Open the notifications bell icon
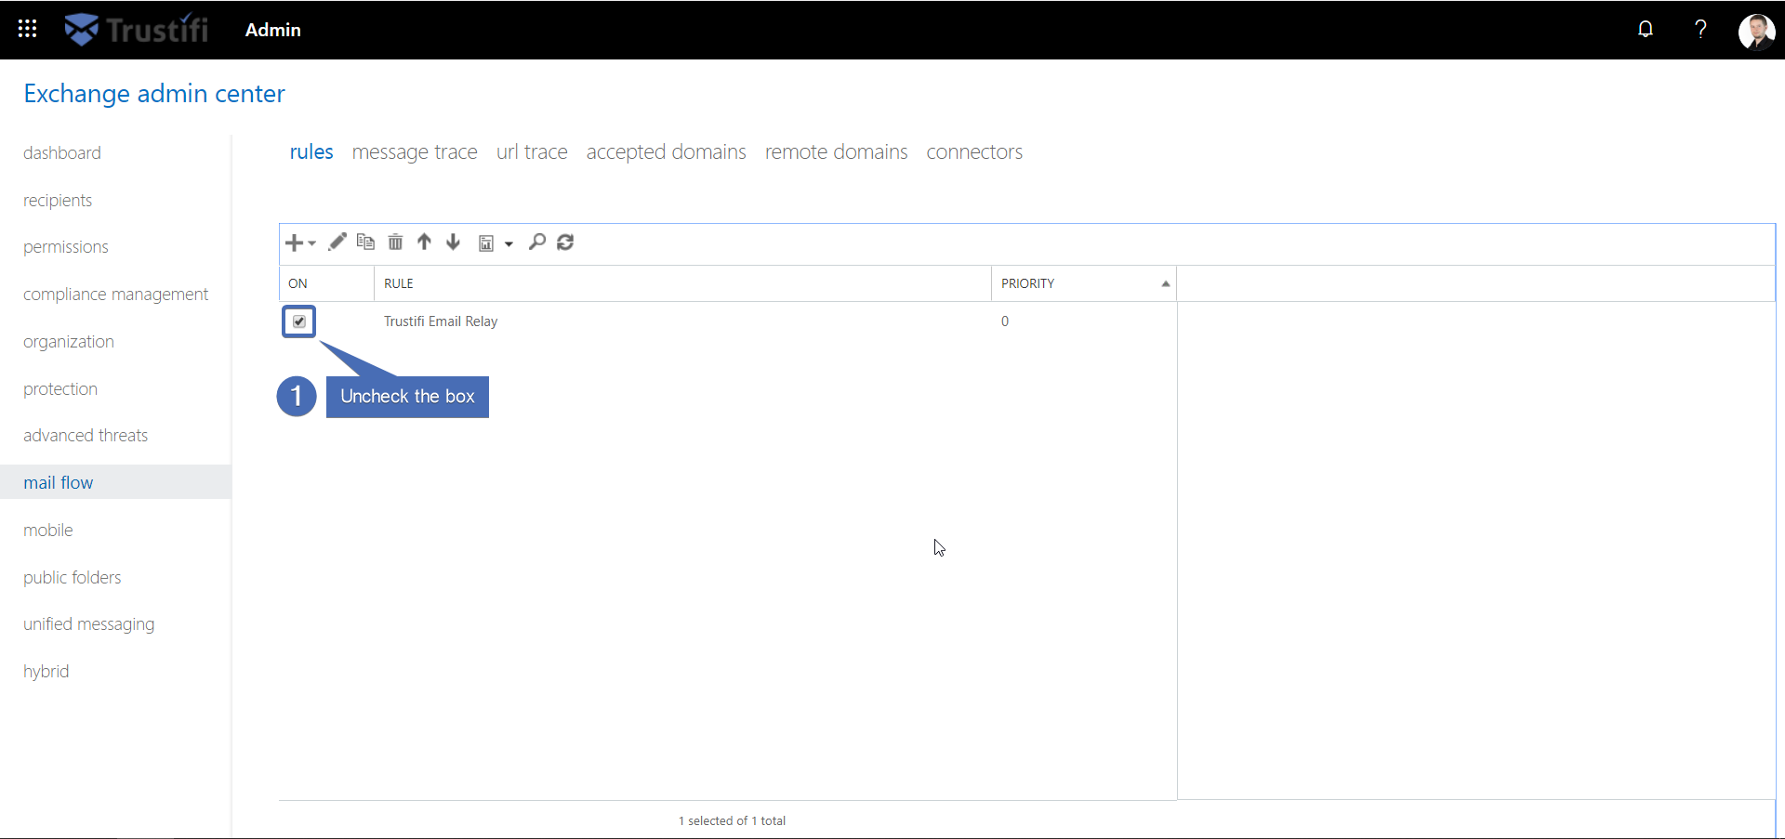This screenshot has height=839, width=1785. (1646, 29)
